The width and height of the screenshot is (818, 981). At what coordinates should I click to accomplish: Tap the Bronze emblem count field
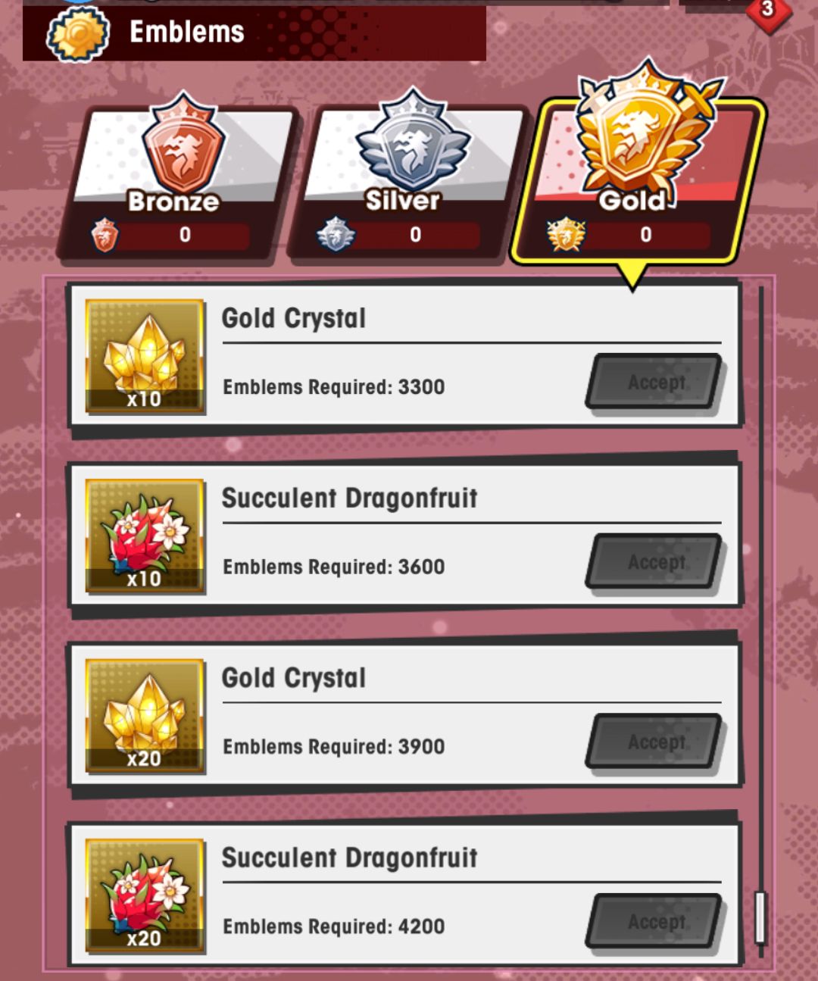coord(185,236)
